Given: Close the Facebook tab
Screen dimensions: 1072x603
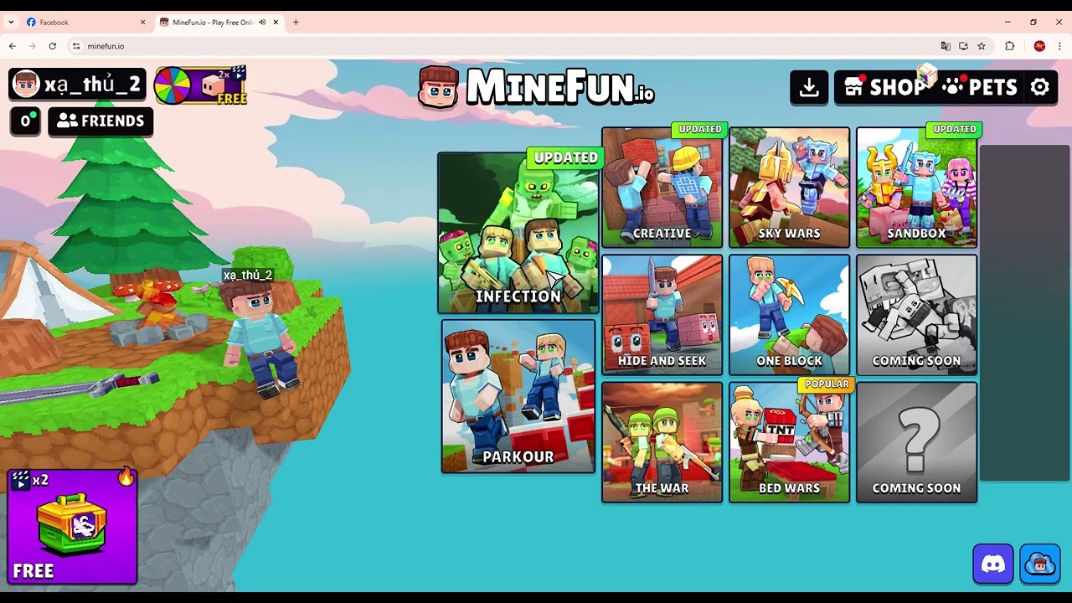Looking at the screenshot, I should pyautogui.click(x=142, y=22).
